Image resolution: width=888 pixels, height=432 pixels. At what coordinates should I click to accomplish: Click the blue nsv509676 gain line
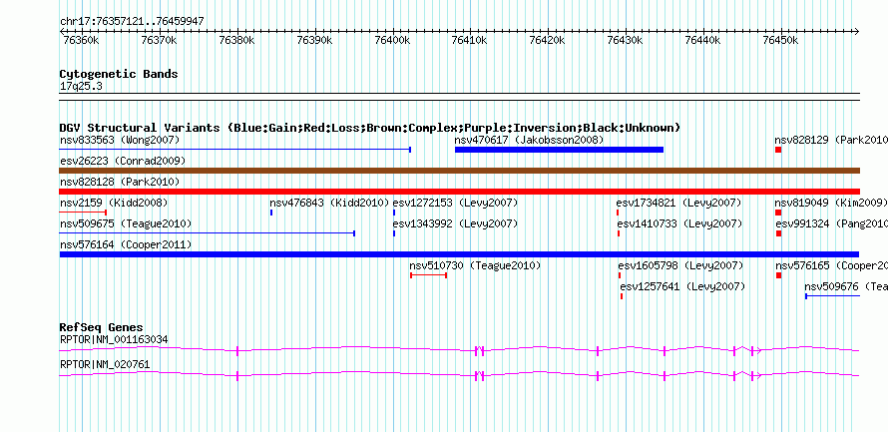[x=832, y=296]
